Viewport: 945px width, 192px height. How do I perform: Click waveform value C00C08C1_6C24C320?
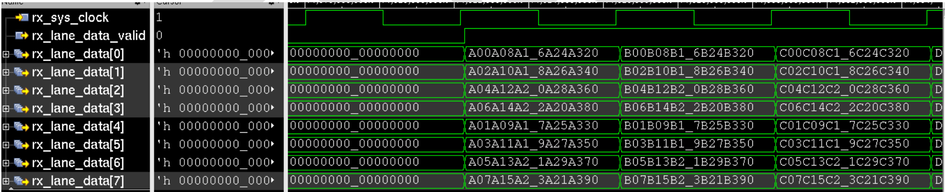[x=845, y=53]
